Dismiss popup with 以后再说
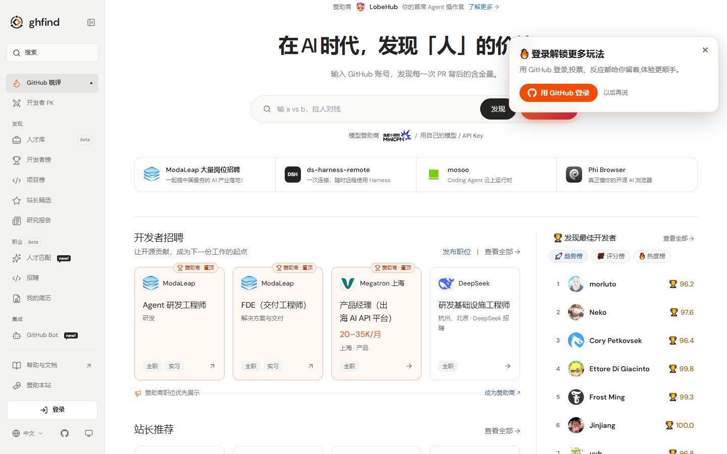This screenshot has width=727, height=454. point(615,93)
